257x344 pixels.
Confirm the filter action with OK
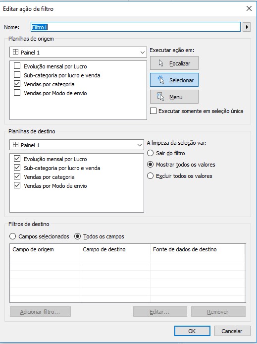coord(192,331)
